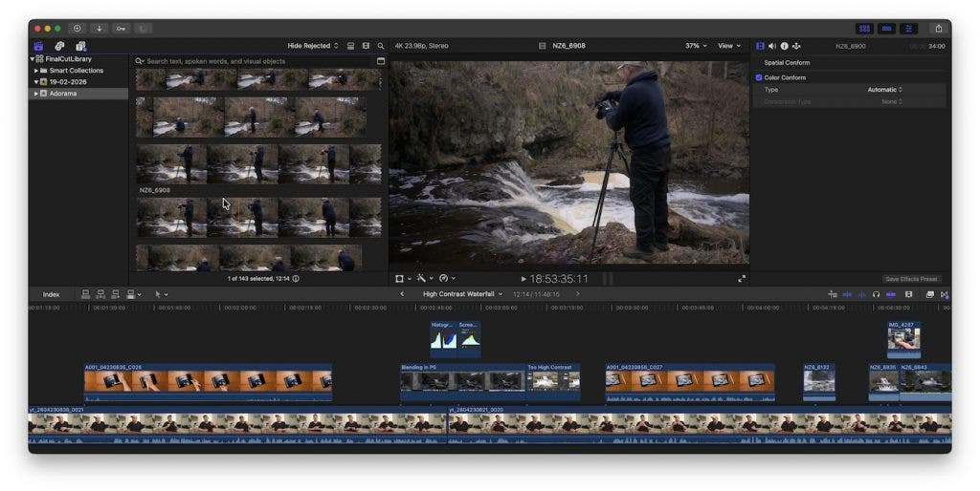Open the 37% viewer zoom dropdown
Image resolution: width=980 pixels, height=491 pixels.
696,46
